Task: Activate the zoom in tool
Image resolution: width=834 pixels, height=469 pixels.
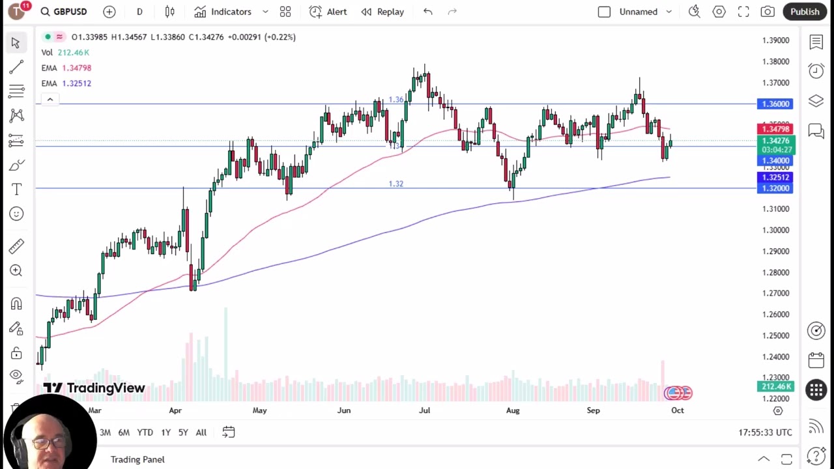Action: click(16, 270)
